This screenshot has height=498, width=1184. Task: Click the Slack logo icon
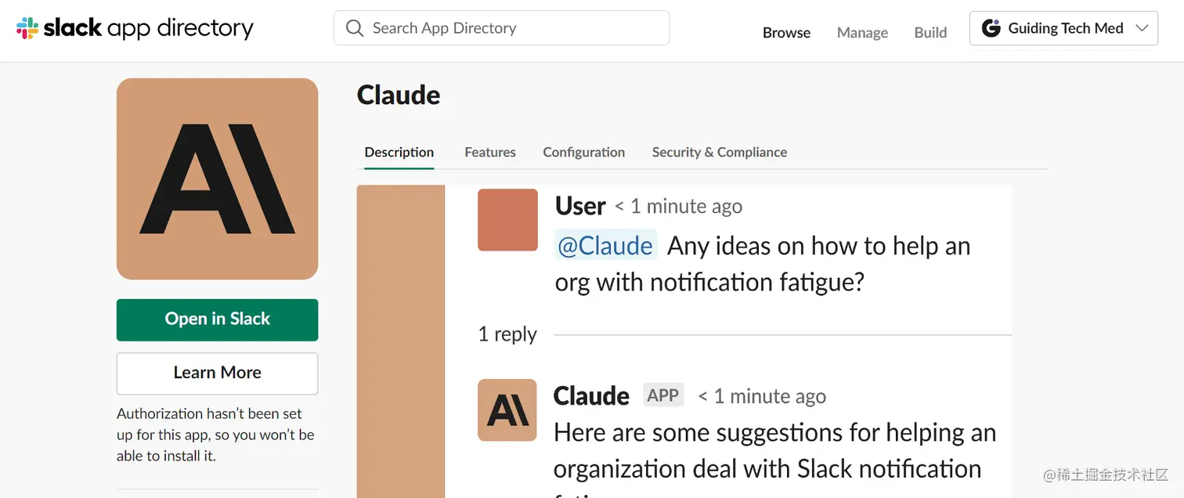(27, 28)
